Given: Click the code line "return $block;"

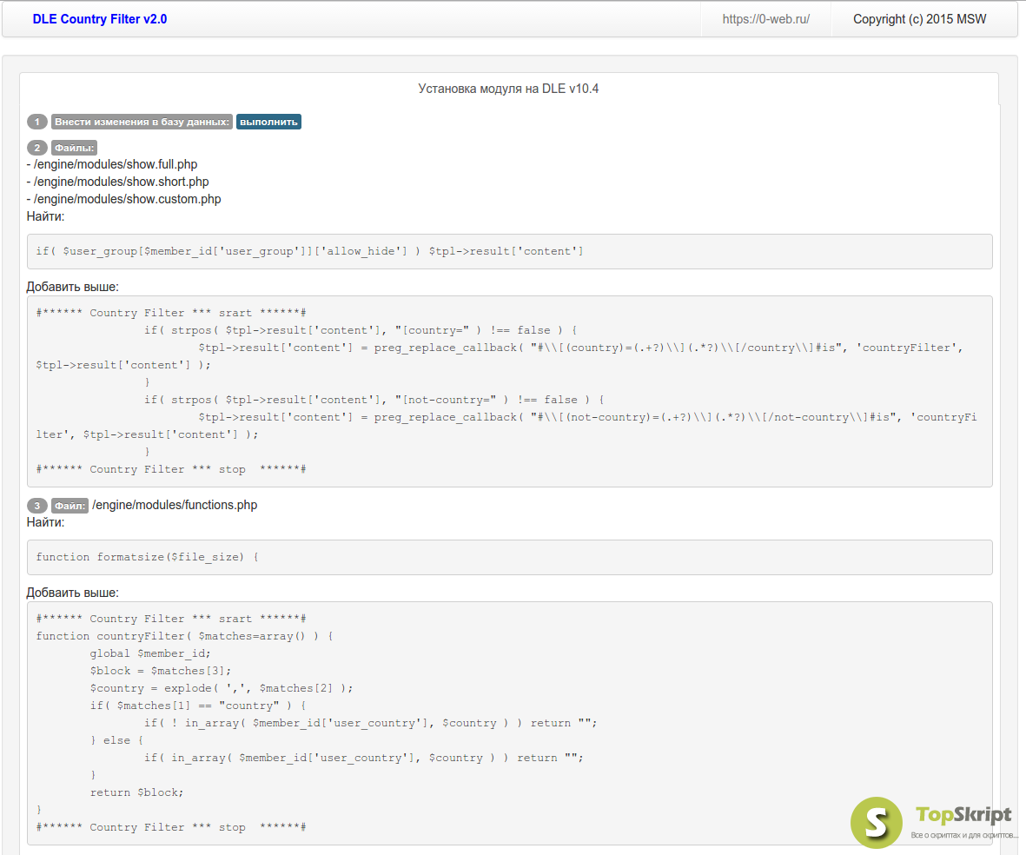Looking at the screenshot, I should (x=136, y=792).
